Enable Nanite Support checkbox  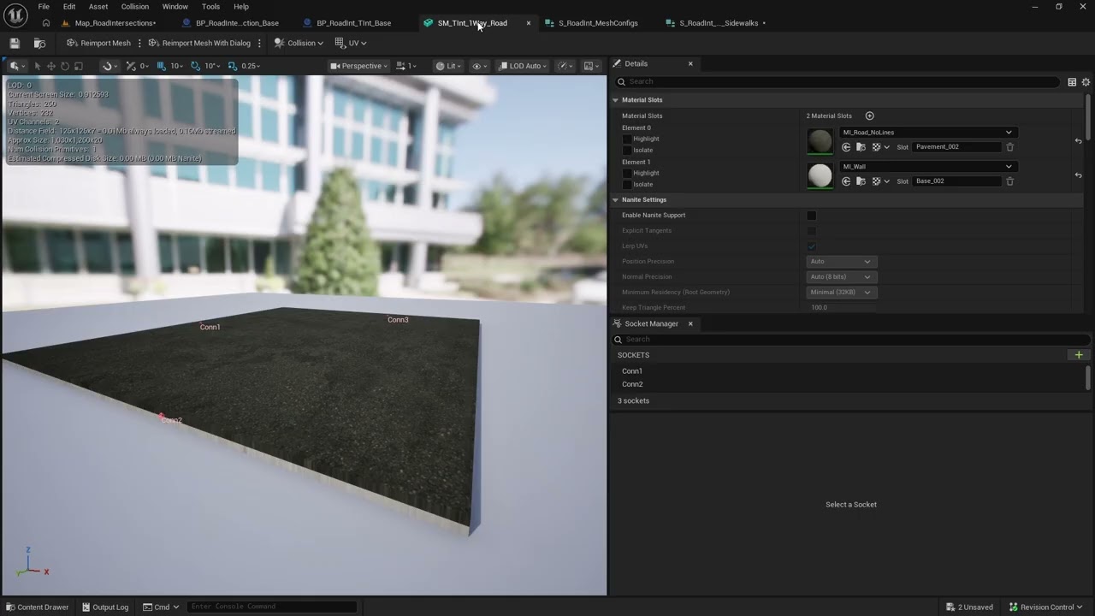(x=811, y=216)
